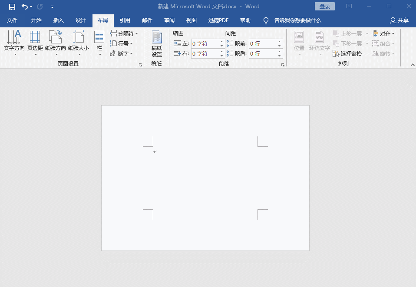The height and width of the screenshot is (287, 416).
Task: Open the 文字方向 text direction menu
Action: coord(14,43)
